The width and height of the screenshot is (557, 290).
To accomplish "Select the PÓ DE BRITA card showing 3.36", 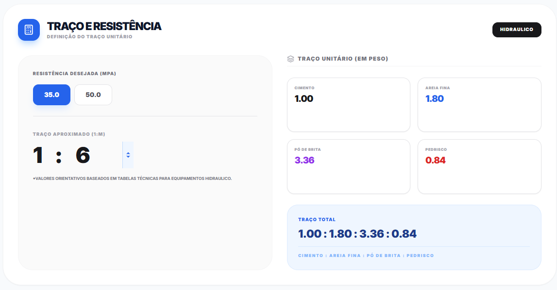I will coord(348,166).
